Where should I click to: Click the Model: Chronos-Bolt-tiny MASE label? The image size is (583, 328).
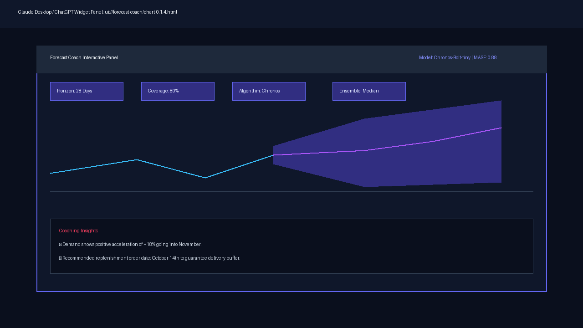point(458,58)
